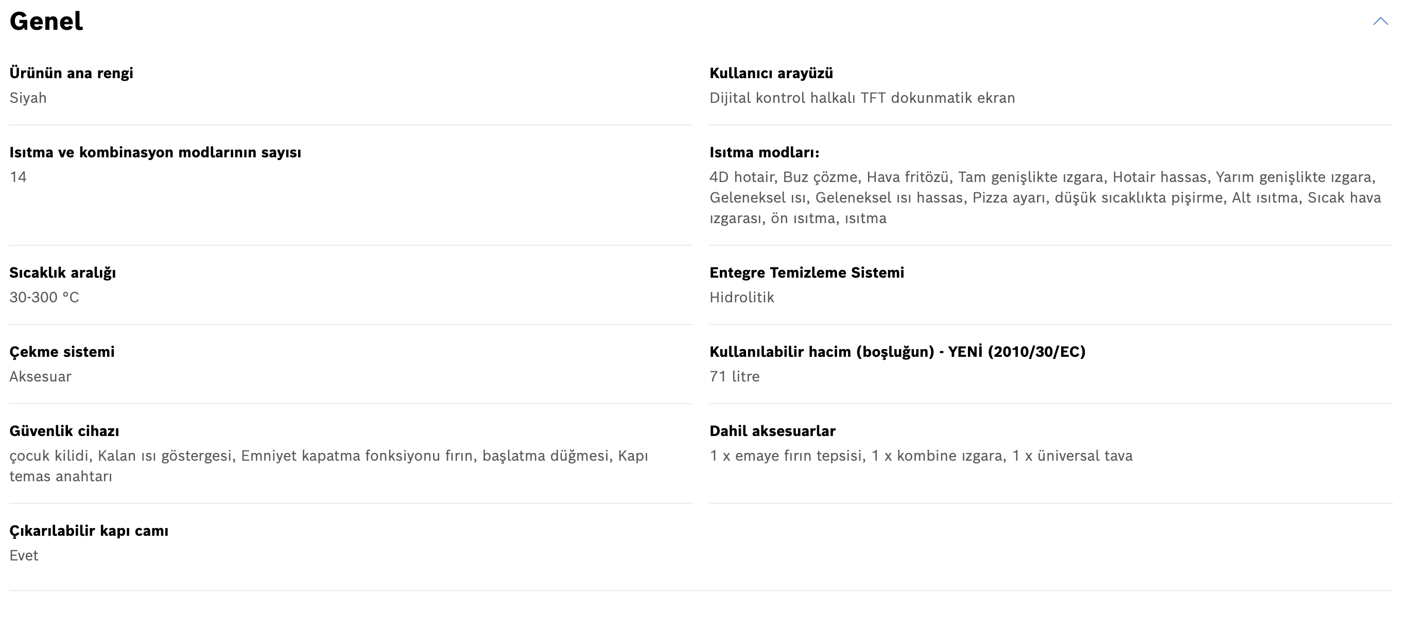Select the value 14 for heating modes
The width and height of the screenshot is (1422, 617).
tap(18, 177)
